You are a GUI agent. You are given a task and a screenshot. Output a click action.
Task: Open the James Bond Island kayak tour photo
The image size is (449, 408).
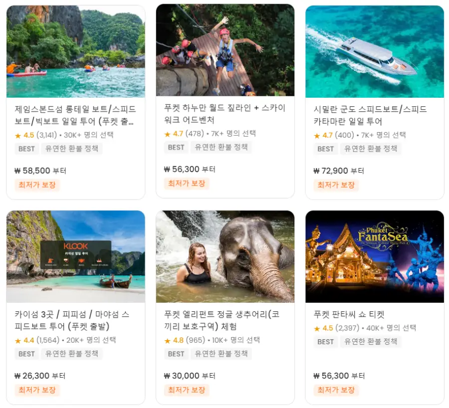tap(76, 51)
